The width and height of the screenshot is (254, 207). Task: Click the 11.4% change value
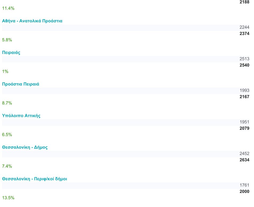point(8,8)
